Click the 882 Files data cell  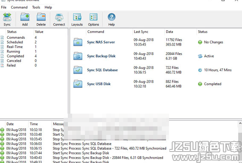[x=172, y=82]
